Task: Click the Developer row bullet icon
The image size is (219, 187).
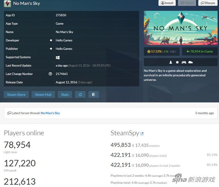Action: point(51,40)
